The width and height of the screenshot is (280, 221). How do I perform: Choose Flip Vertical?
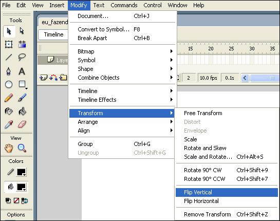(x=227, y=192)
